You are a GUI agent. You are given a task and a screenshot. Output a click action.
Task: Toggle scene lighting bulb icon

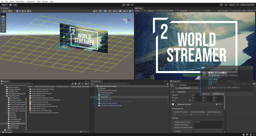[x=105, y=11]
